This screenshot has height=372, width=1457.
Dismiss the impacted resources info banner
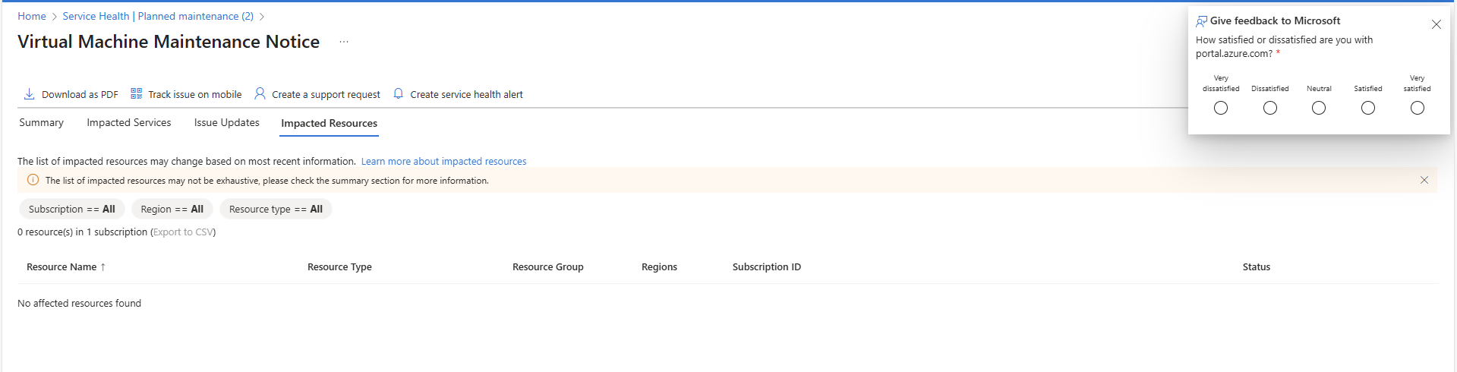point(1424,180)
